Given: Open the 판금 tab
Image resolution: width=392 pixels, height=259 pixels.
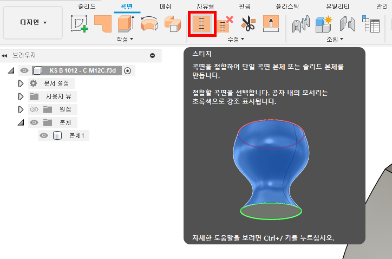Looking at the screenshot, I should pyautogui.click(x=245, y=7).
